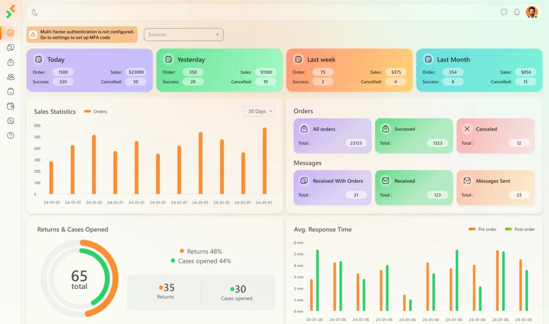This screenshot has height=324, width=549.
Task: Click the orange dot beside Returns 48%
Action: (182, 251)
